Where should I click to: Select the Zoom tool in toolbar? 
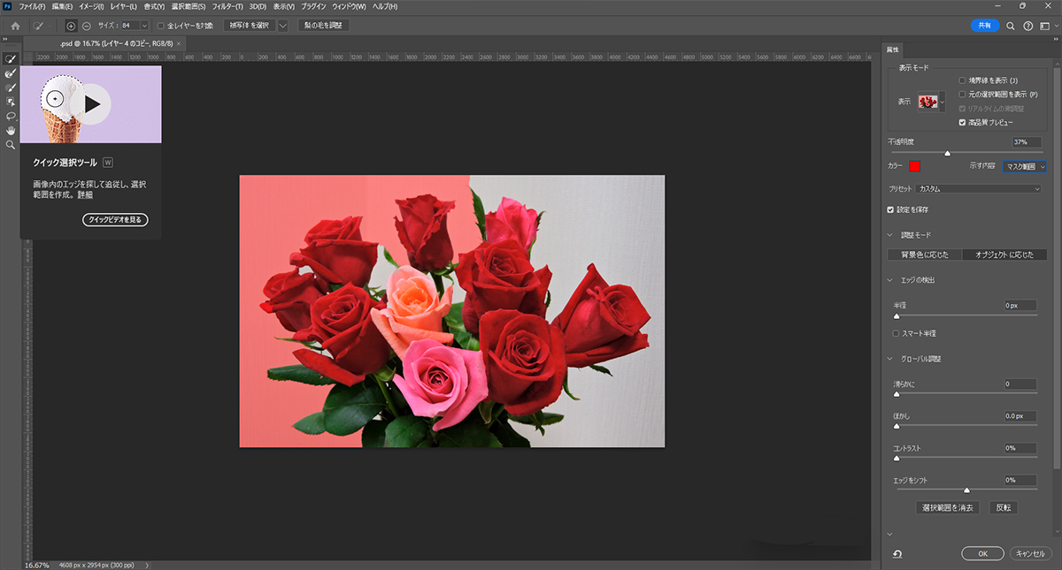[11, 144]
